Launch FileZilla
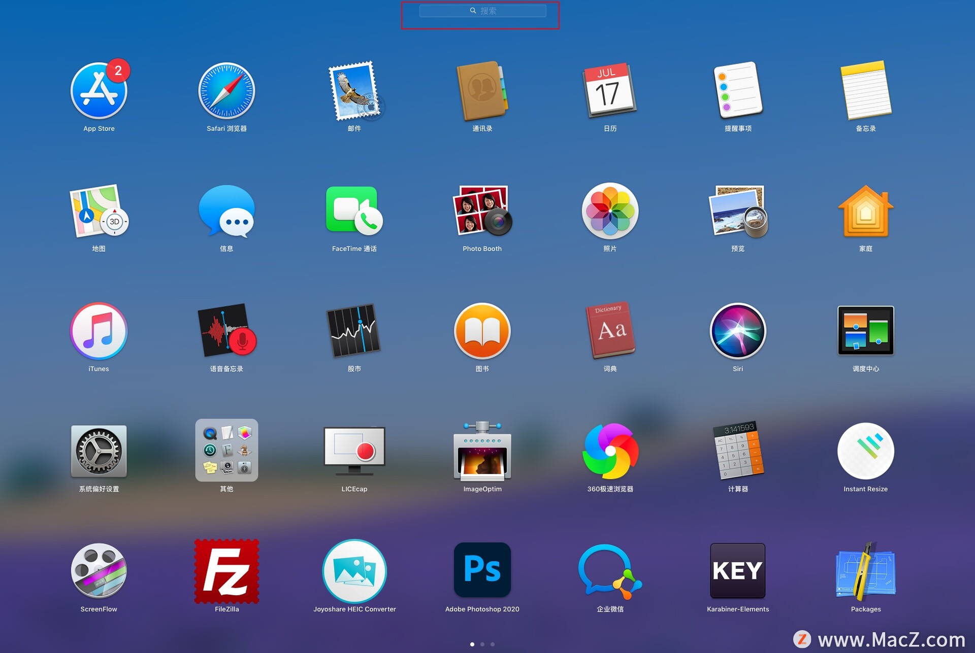Viewport: 975px width, 653px height. pos(226,571)
